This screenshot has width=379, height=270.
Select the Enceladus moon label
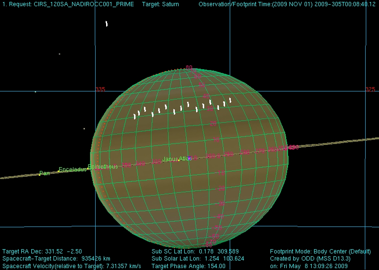coord(72,170)
